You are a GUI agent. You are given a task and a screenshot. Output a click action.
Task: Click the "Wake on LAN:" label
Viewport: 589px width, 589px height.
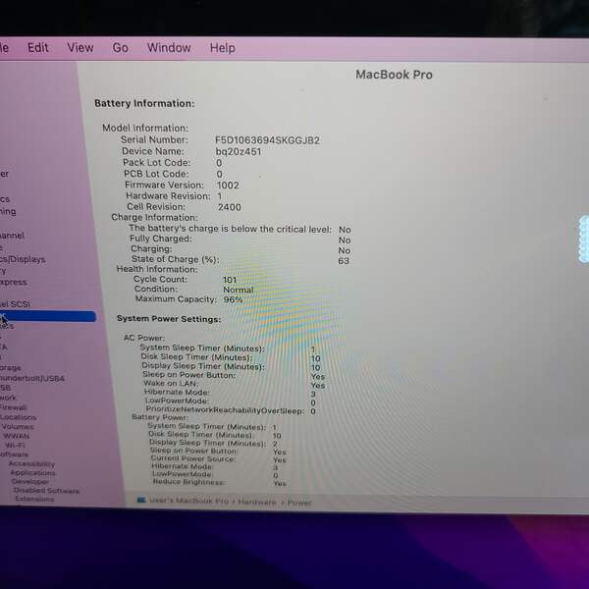pyautogui.click(x=171, y=384)
